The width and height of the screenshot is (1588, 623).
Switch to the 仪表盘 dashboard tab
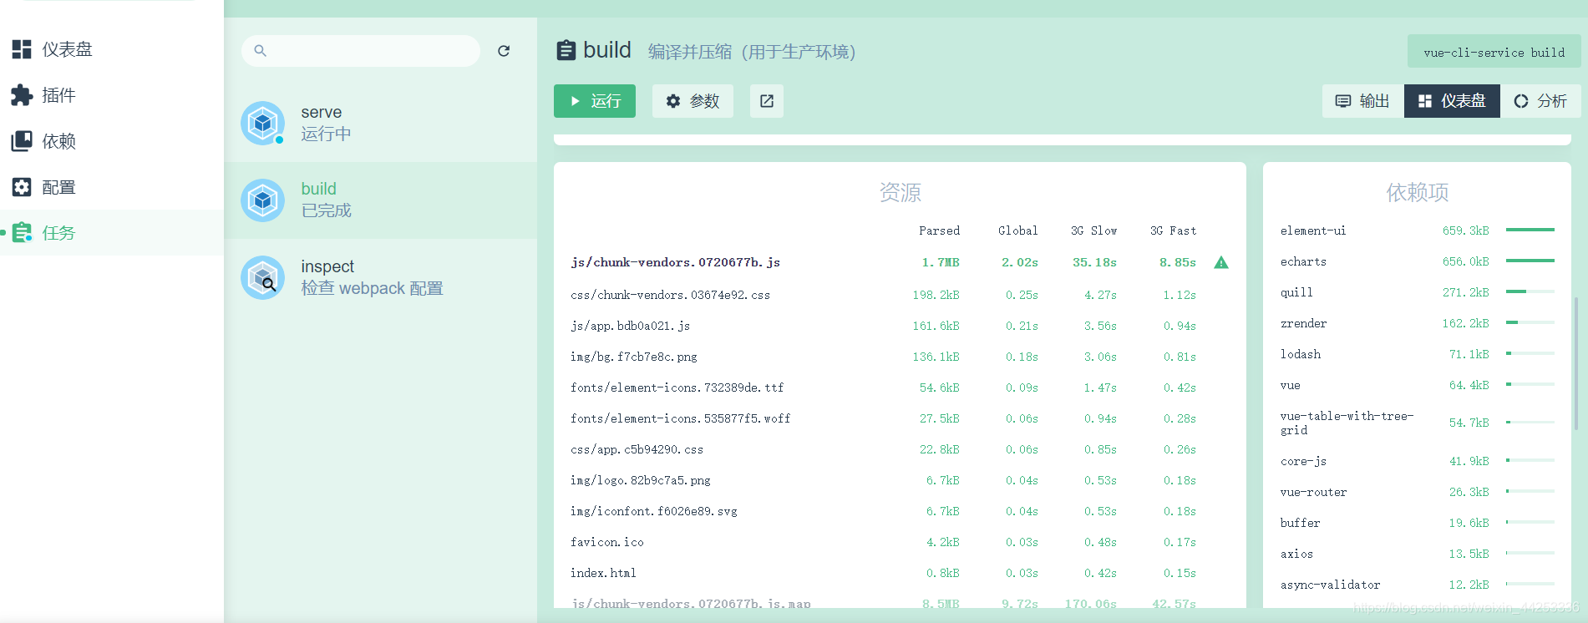pyautogui.click(x=1452, y=101)
